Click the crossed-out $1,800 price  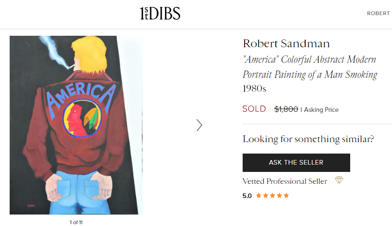coord(286,109)
